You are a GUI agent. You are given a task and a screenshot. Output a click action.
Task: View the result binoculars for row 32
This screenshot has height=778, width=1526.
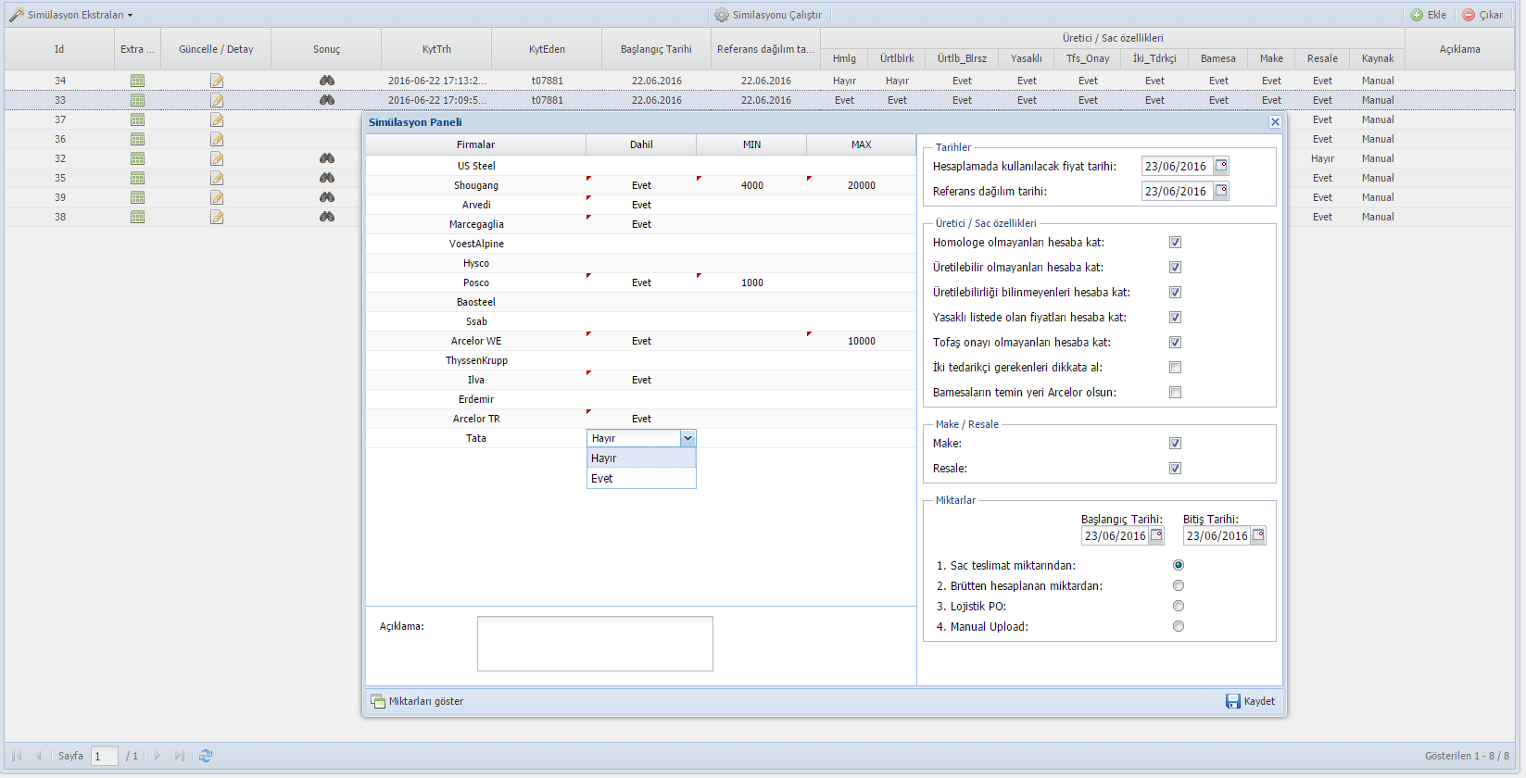pos(327,158)
